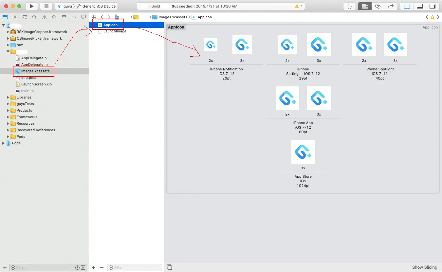Click the warning count in activity bar

(x=299, y=6)
